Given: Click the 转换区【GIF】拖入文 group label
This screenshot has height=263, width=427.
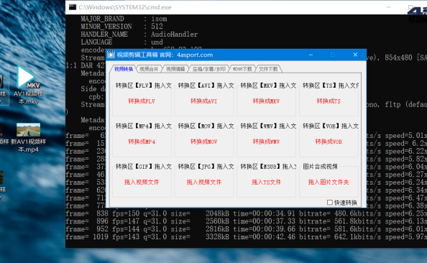Looking at the screenshot, I should click(144, 166).
